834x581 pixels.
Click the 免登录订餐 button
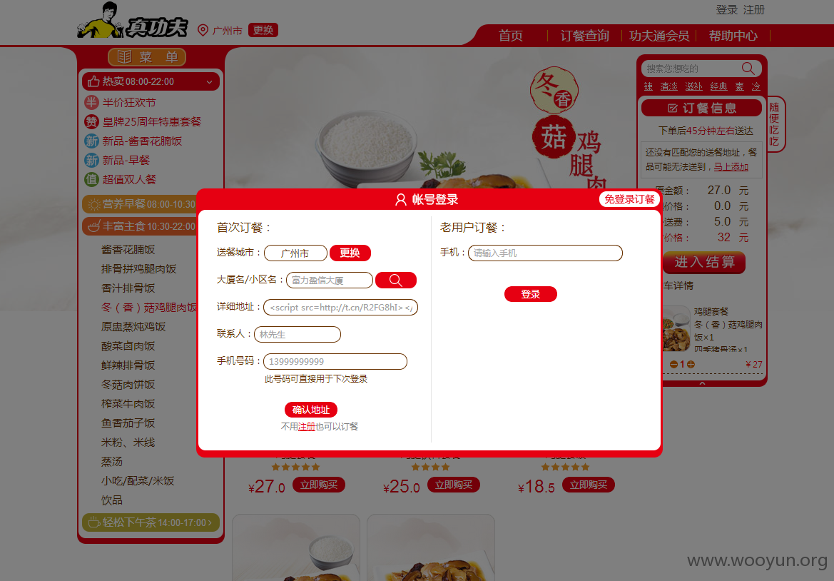click(x=629, y=199)
